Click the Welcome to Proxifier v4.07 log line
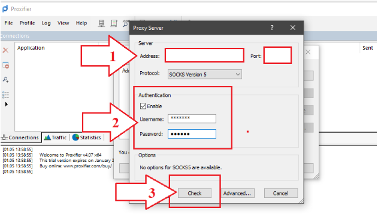 coord(71,155)
